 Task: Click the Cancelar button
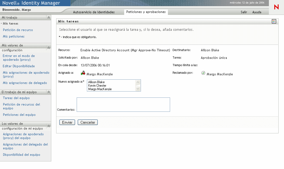(88, 122)
